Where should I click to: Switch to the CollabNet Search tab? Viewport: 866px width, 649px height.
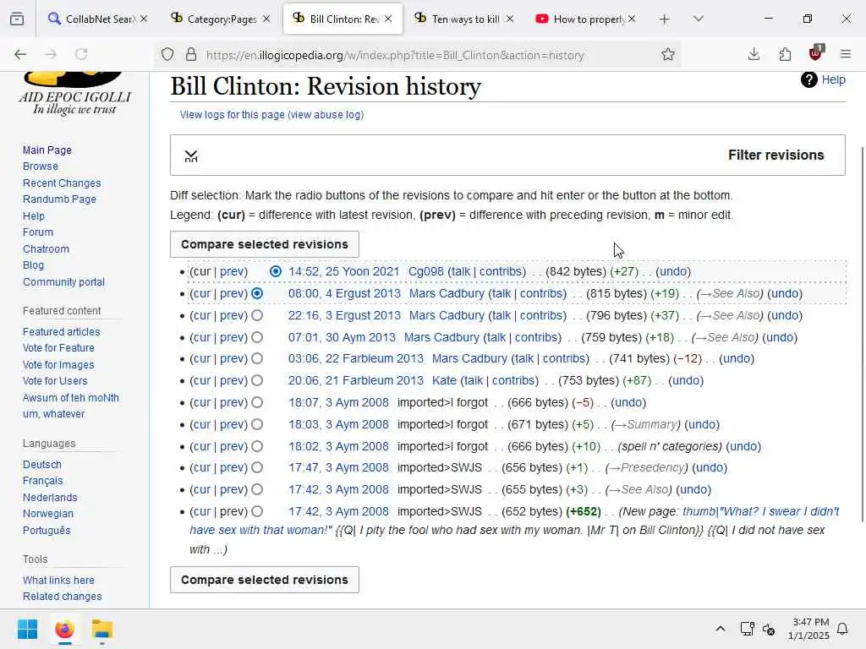tap(96, 19)
